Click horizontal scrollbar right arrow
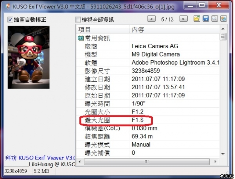 (216, 162)
